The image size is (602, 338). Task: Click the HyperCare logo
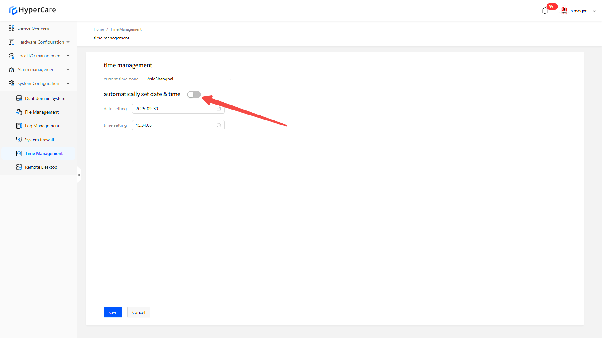coord(33,10)
